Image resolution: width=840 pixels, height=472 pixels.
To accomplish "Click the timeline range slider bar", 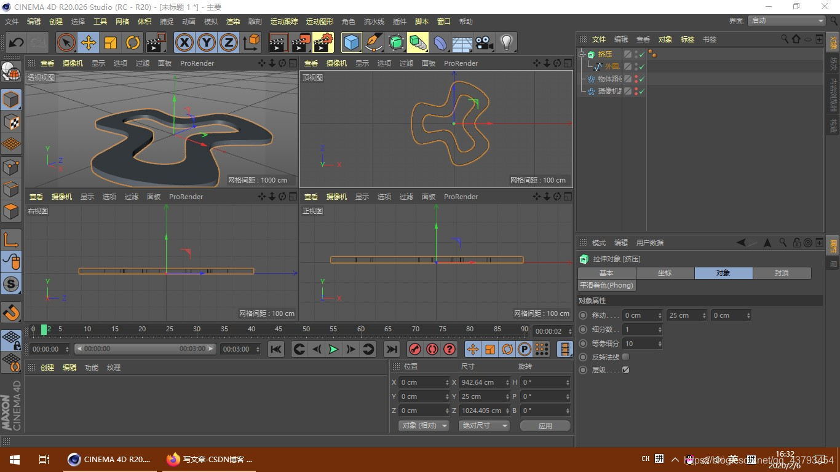I will point(145,348).
